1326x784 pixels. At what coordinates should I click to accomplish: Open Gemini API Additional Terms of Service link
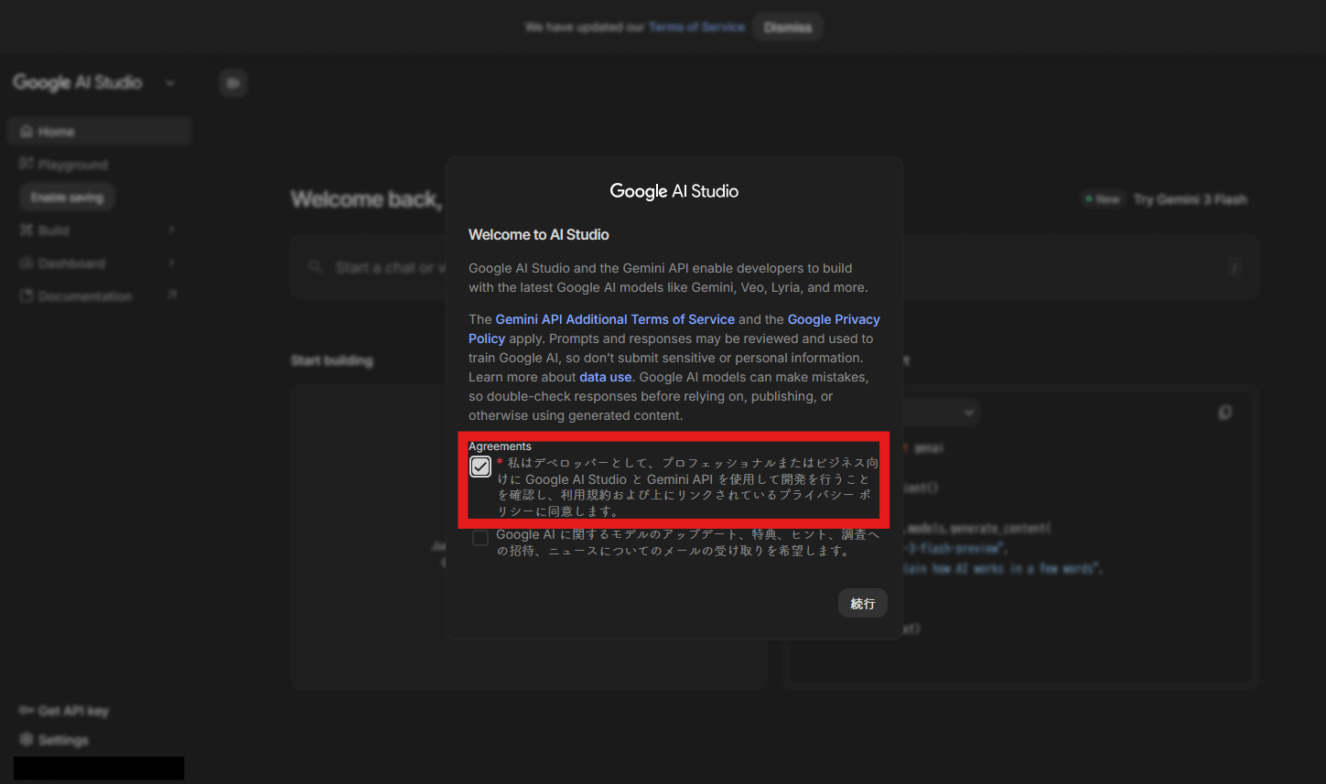pos(615,319)
